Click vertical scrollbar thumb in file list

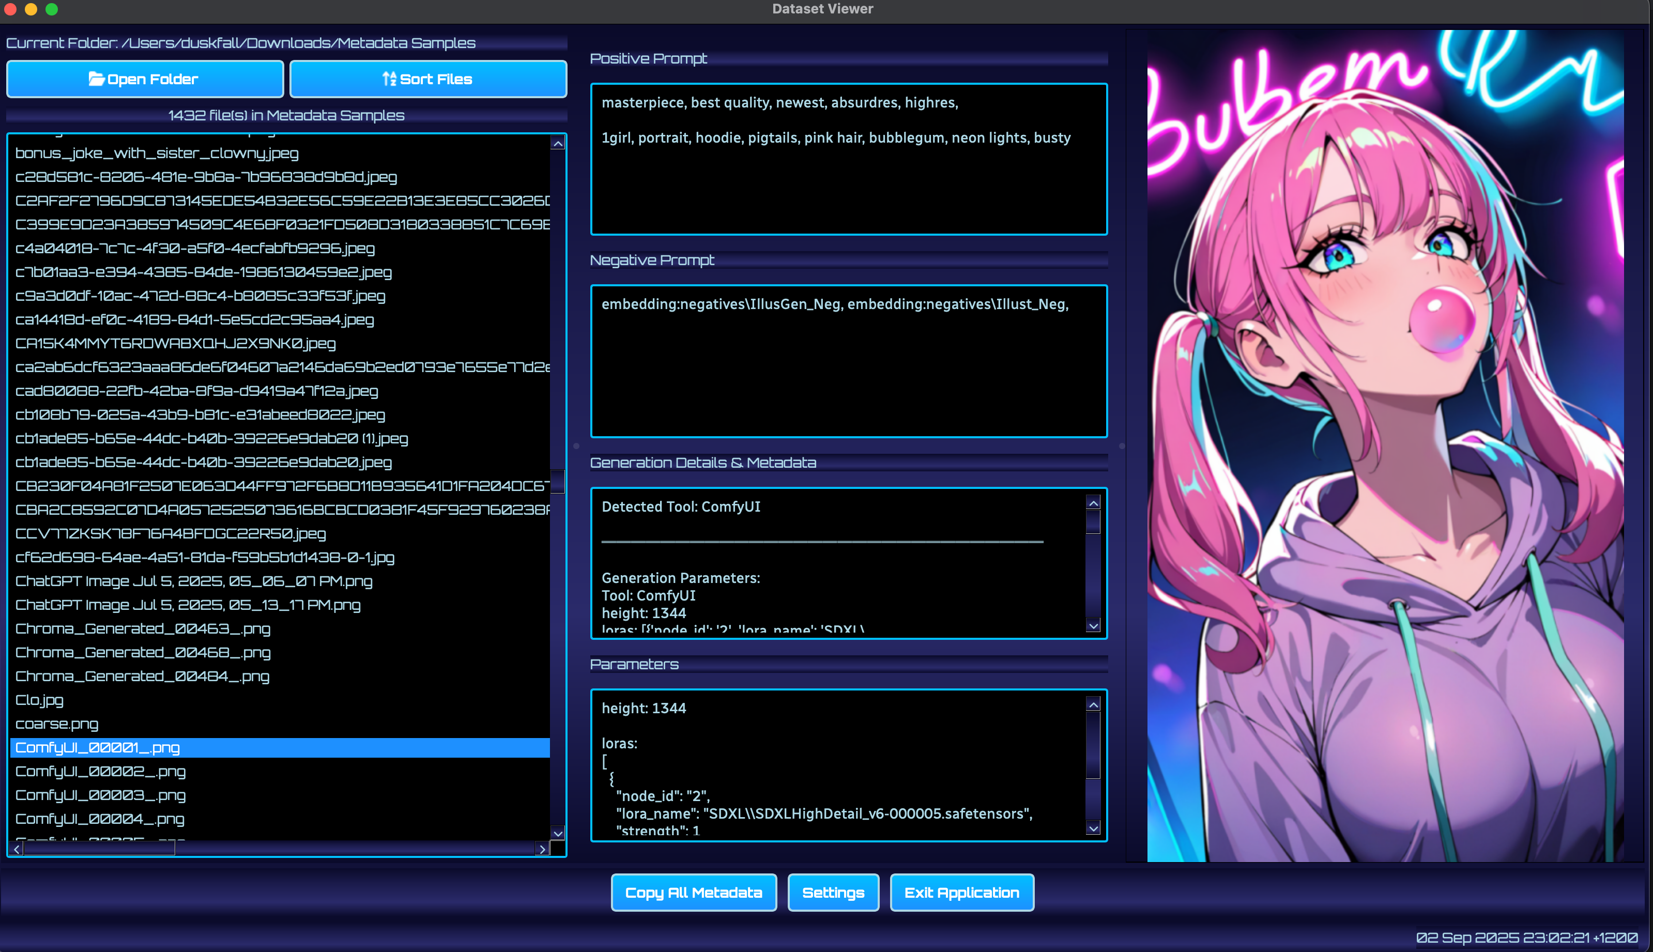557,482
